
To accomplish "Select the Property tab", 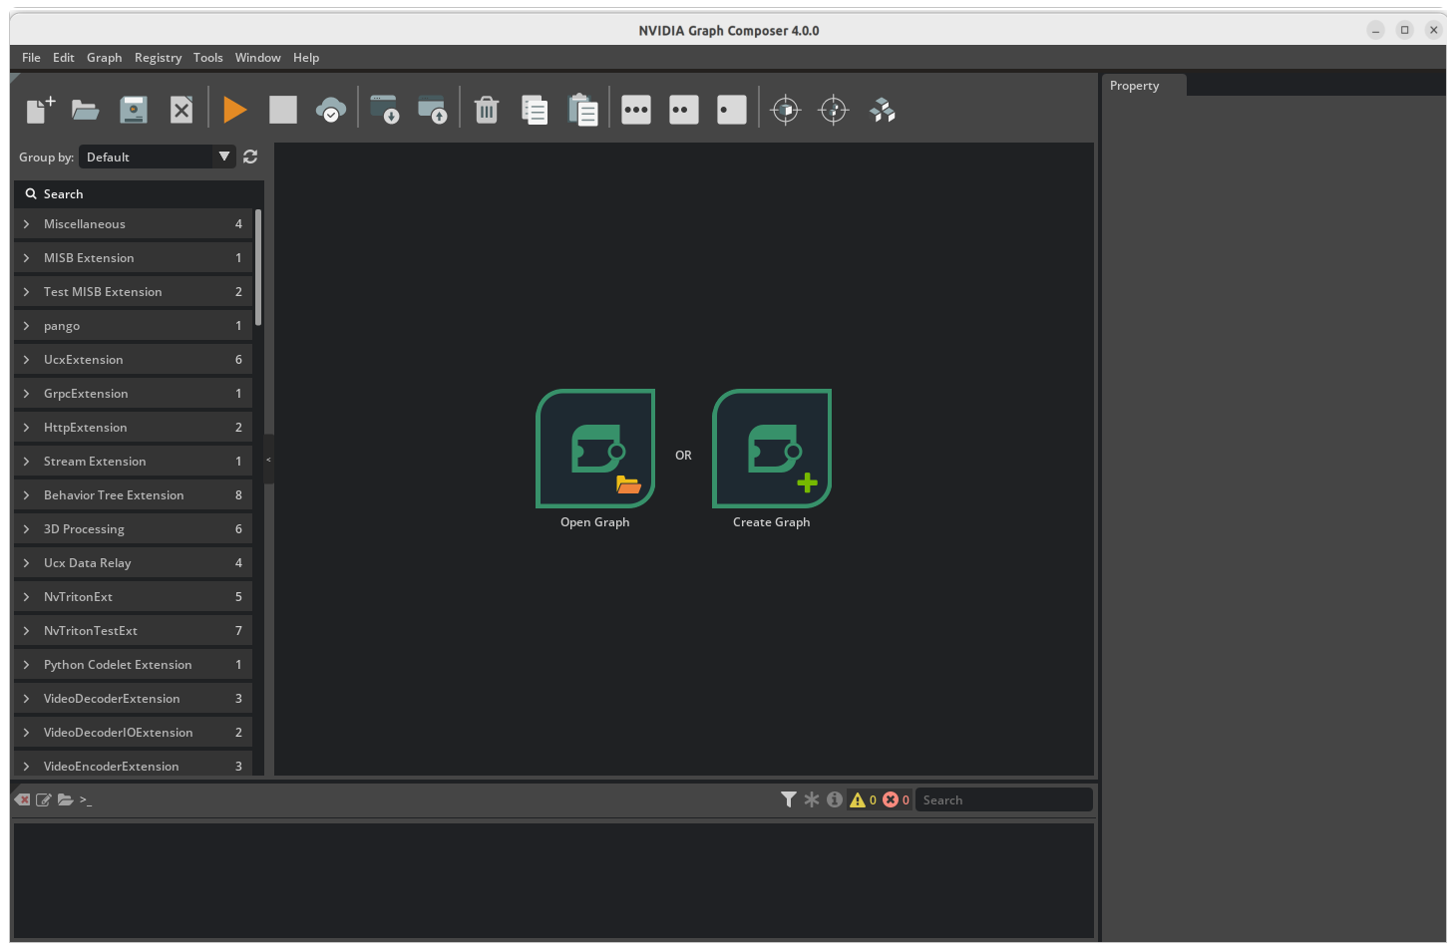I will point(1144,86).
